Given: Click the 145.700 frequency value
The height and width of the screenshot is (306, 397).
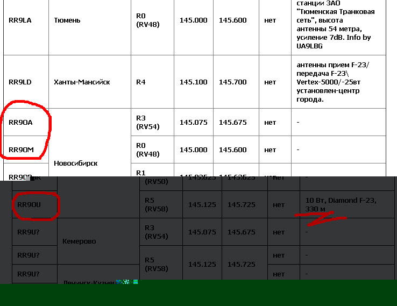Looking at the screenshot, I should [x=232, y=82].
